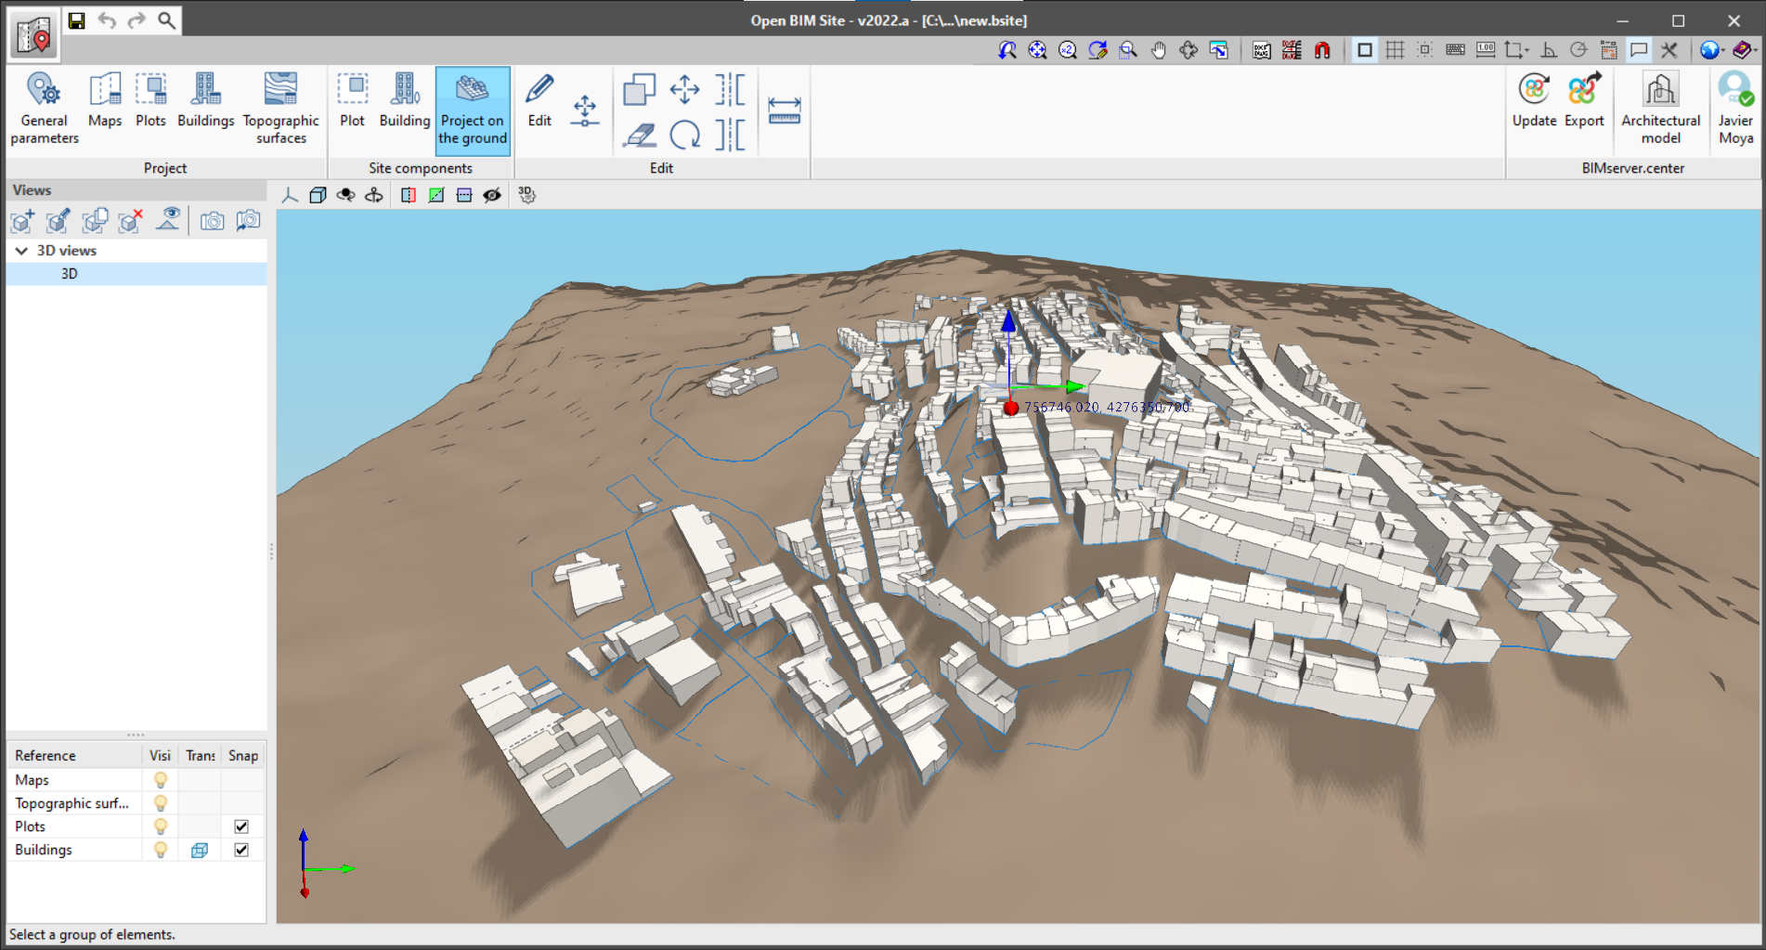Disable the Buildings snap checkbox
The width and height of the screenshot is (1766, 950).
(240, 849)
